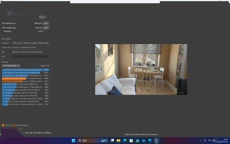Viewport: 230px width, 144px height.
Task: Open Microsoft Store from the taskbar
Action: tap(131, 141)
